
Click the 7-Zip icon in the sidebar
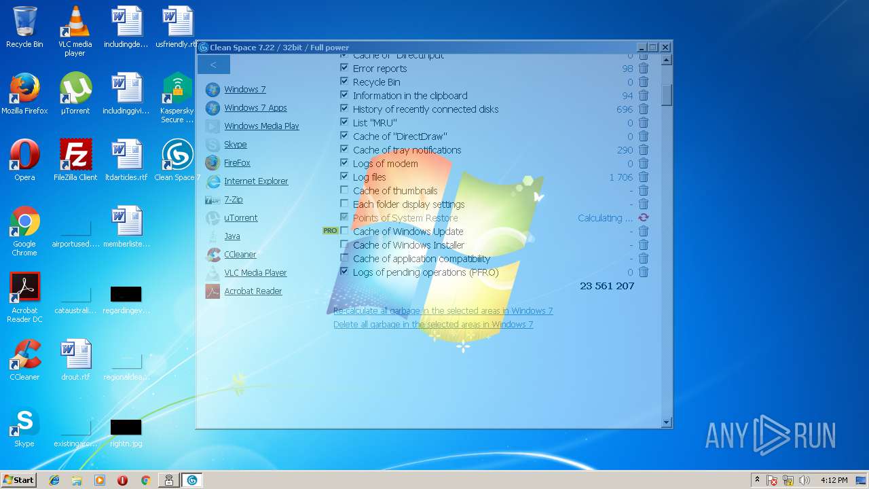[x=212, y=200]
